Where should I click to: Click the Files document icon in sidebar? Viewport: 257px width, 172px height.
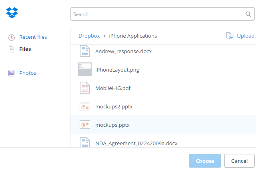(11, 49)
